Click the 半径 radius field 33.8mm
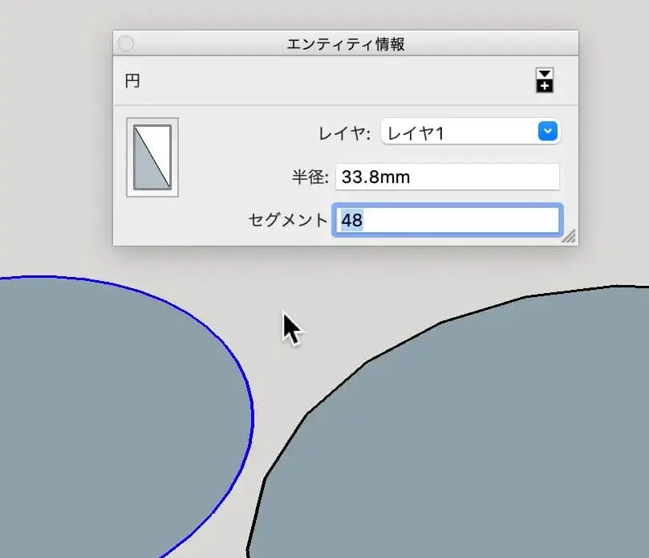The width and height of the screenshot is (649, 558). coord(447,177)
